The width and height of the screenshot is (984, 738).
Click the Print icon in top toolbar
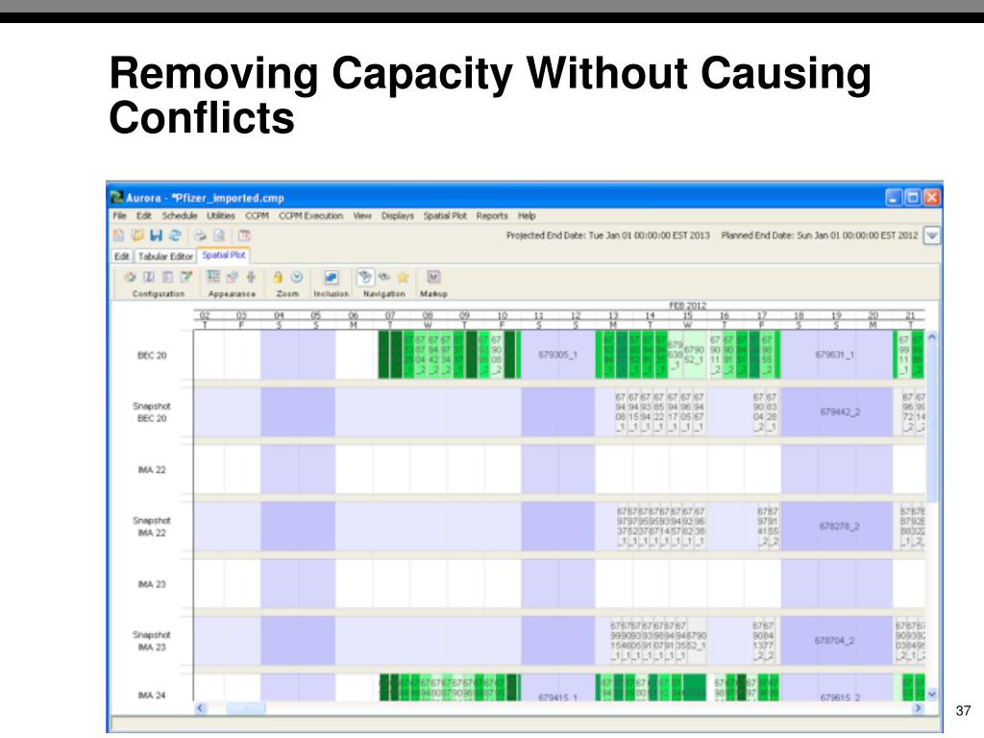pos(200,236)
